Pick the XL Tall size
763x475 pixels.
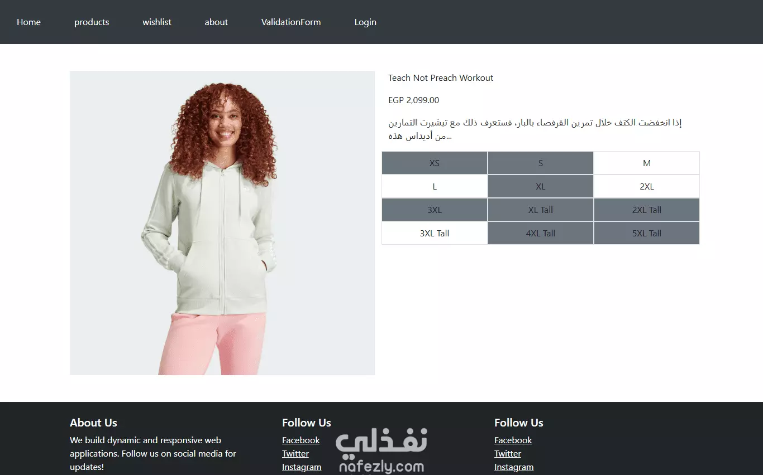coord(541,210)
